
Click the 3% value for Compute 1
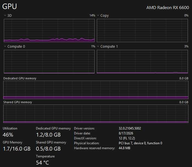[186, 46]
